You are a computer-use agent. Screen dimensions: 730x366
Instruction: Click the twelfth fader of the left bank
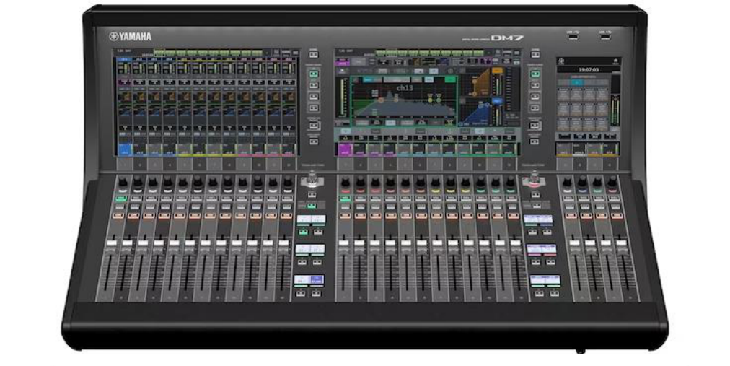coord(283,245)
